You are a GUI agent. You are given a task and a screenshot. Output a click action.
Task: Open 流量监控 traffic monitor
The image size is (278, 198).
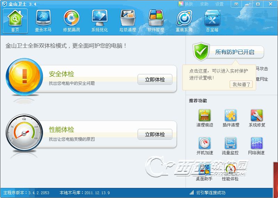pyautogui.click(x=230, y=146)
